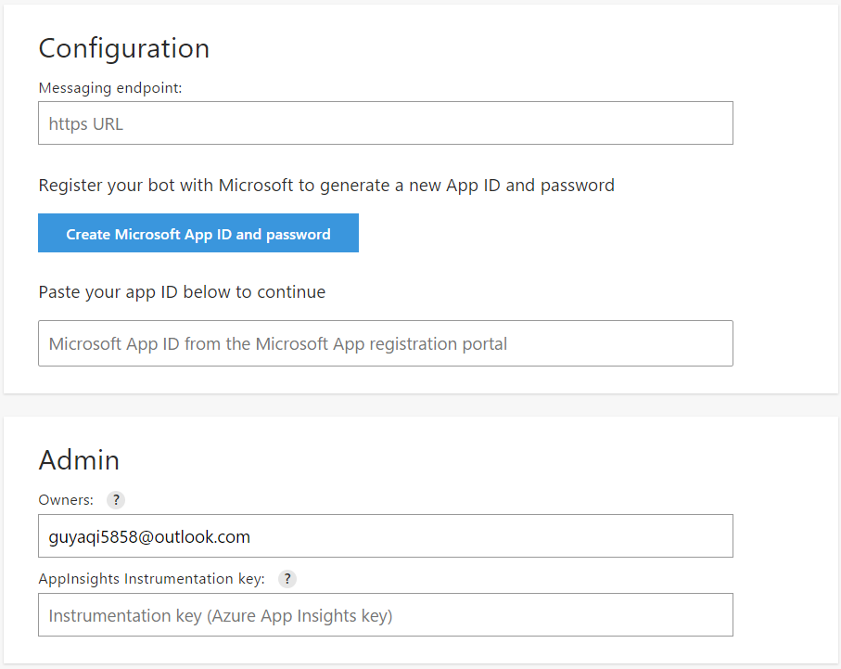Click the "AppInsights Instrumentation key:" label
The image size is (841, 669).
(x=152, y=579)
